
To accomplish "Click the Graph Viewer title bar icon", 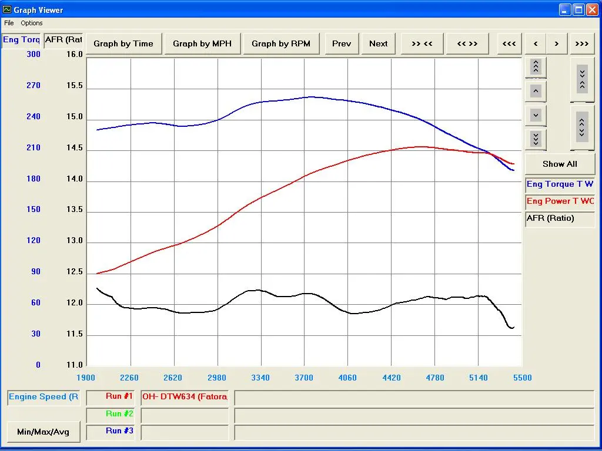I will click(7, 10).
